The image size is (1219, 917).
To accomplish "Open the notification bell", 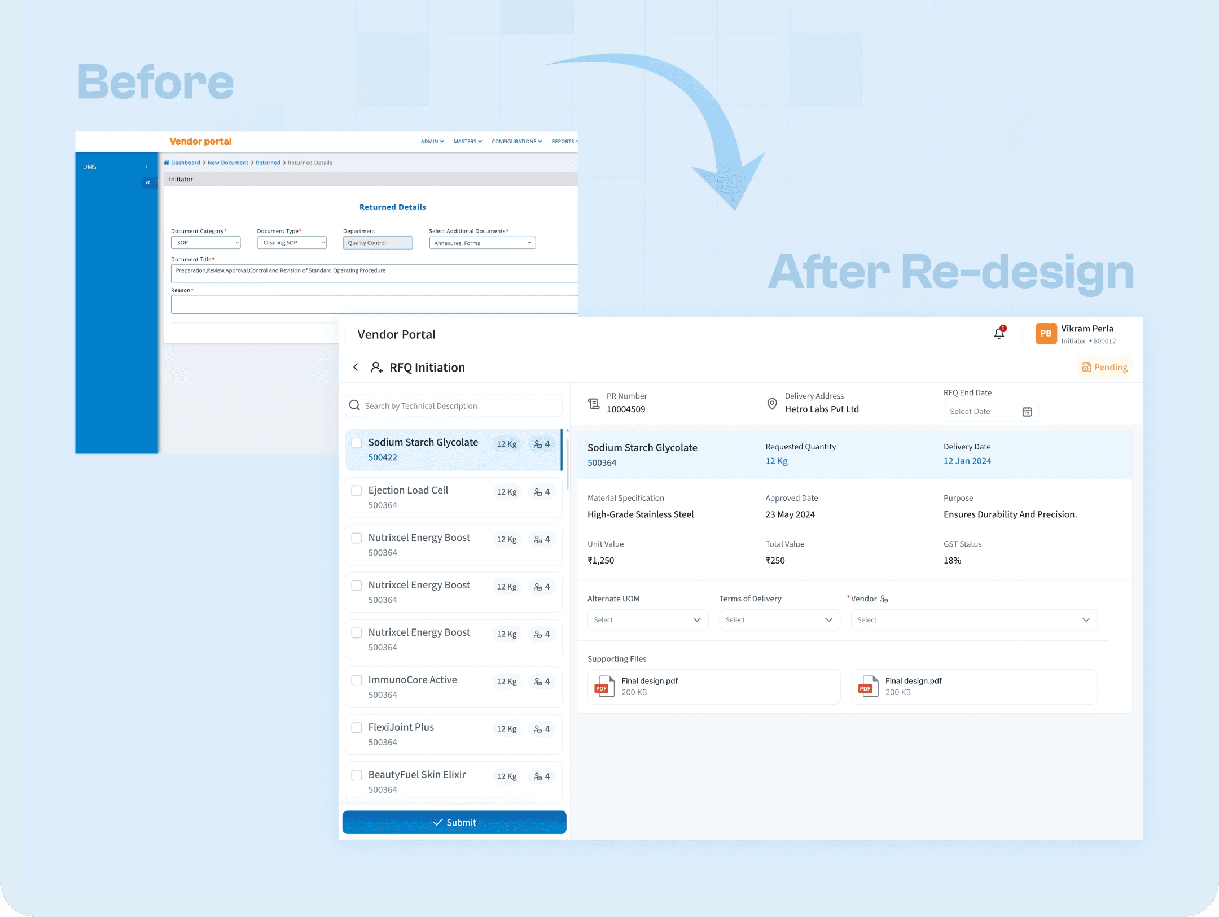I will tap(998, 334).
